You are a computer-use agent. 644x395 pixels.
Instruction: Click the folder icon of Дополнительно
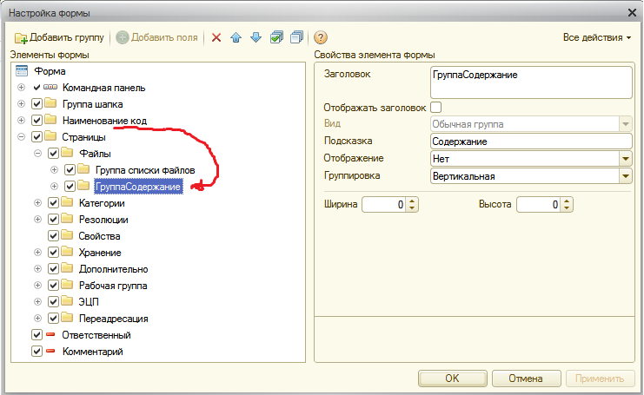click(67, 268)
